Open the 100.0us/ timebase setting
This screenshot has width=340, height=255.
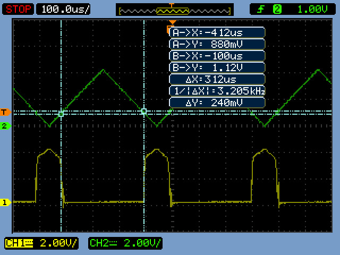pyautogui.click(x=63, y=9)
